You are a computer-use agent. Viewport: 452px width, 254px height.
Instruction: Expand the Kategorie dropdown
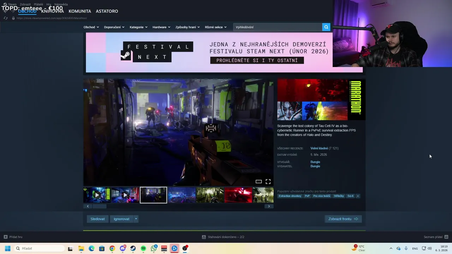coord(138,27)
